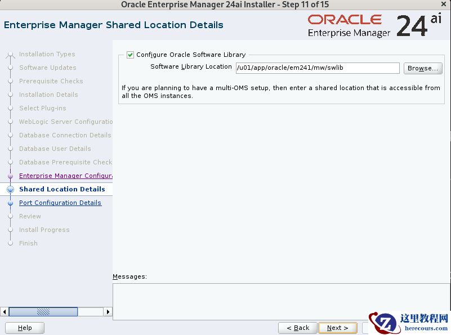Click Review step text
Screen dimensions: 451x335
(x=30, y=216)
